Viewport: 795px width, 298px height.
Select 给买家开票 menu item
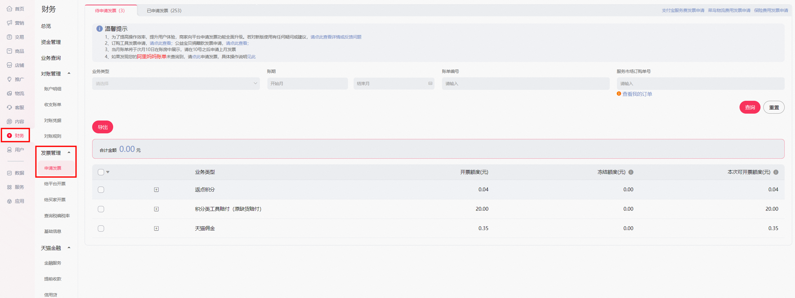tap(55, 200)
